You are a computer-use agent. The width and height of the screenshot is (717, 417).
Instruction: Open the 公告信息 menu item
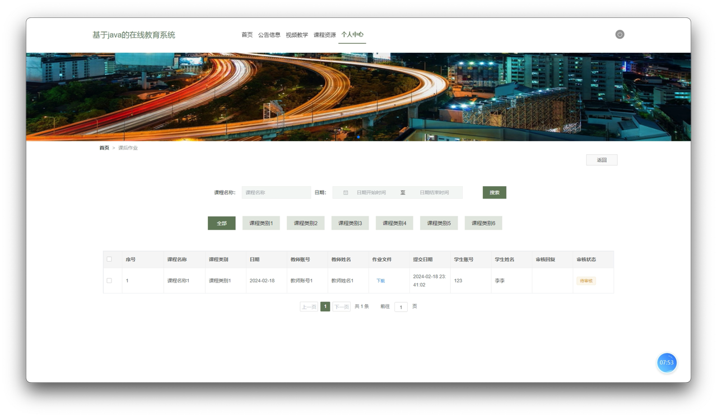pyautogui.click(x=268, y=34)
